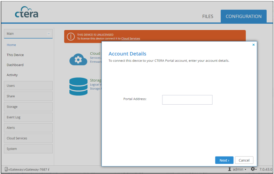
Task: Open the gear settings menu
Action: [253, 169]
